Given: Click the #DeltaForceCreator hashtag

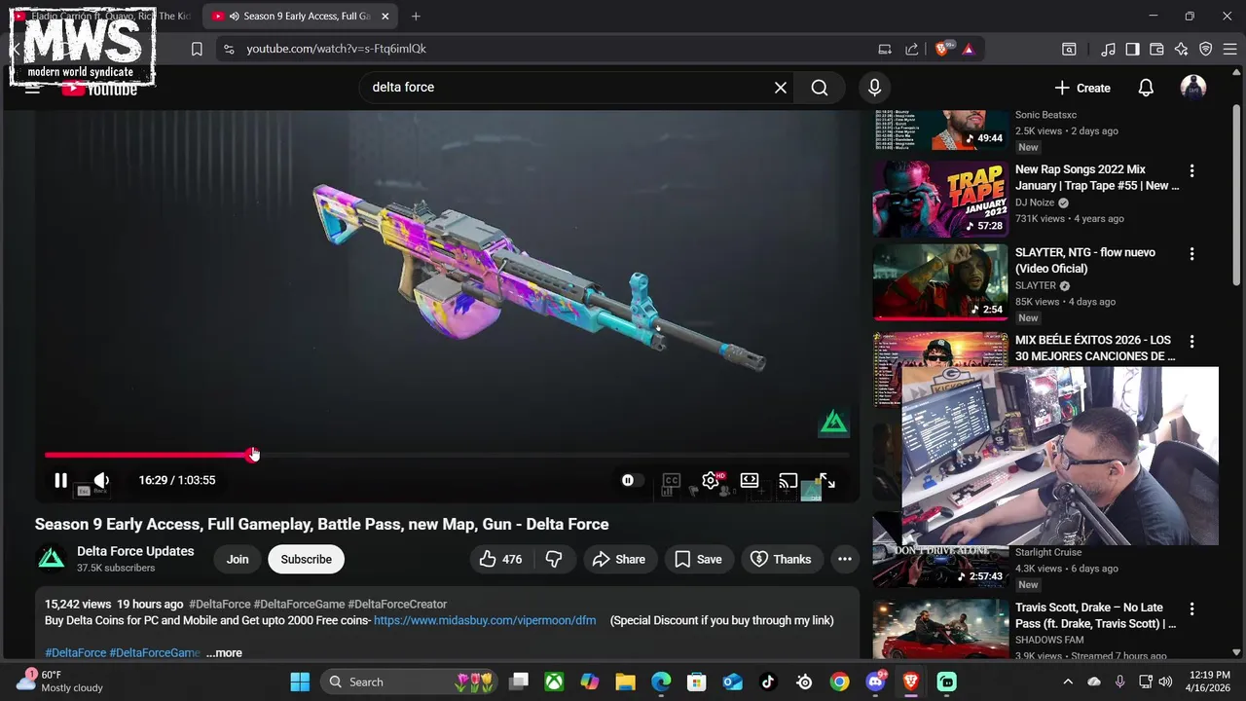Looking at the screenshot, I should 397,605.
